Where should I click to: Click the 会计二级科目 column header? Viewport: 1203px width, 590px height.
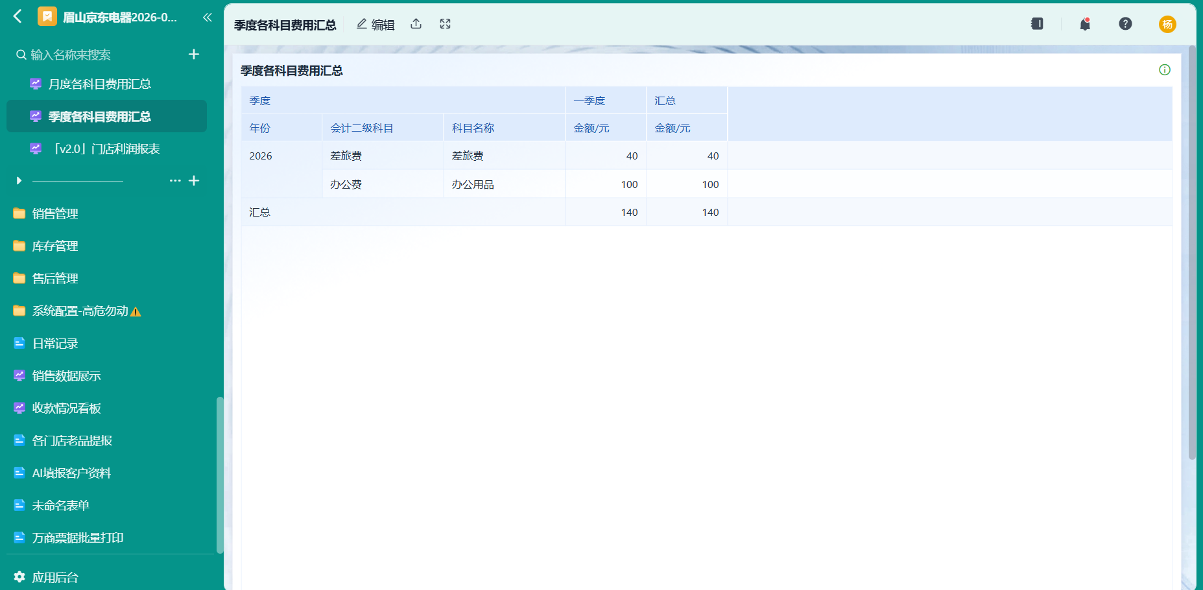(383, 128)
